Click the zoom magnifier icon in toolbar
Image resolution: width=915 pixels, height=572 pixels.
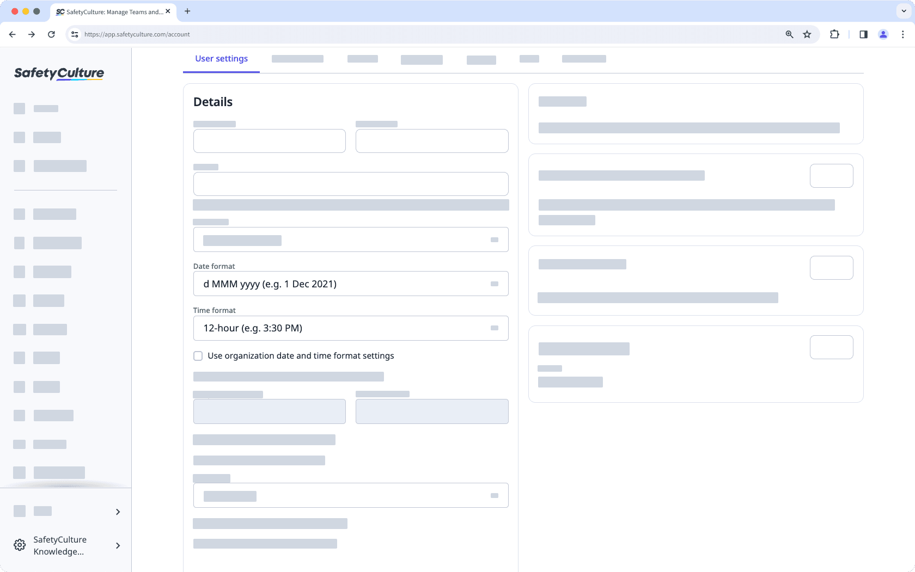point(789,34)
